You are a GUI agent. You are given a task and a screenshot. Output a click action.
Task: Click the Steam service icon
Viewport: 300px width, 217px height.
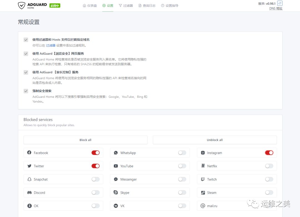click(x=203, y=193)
